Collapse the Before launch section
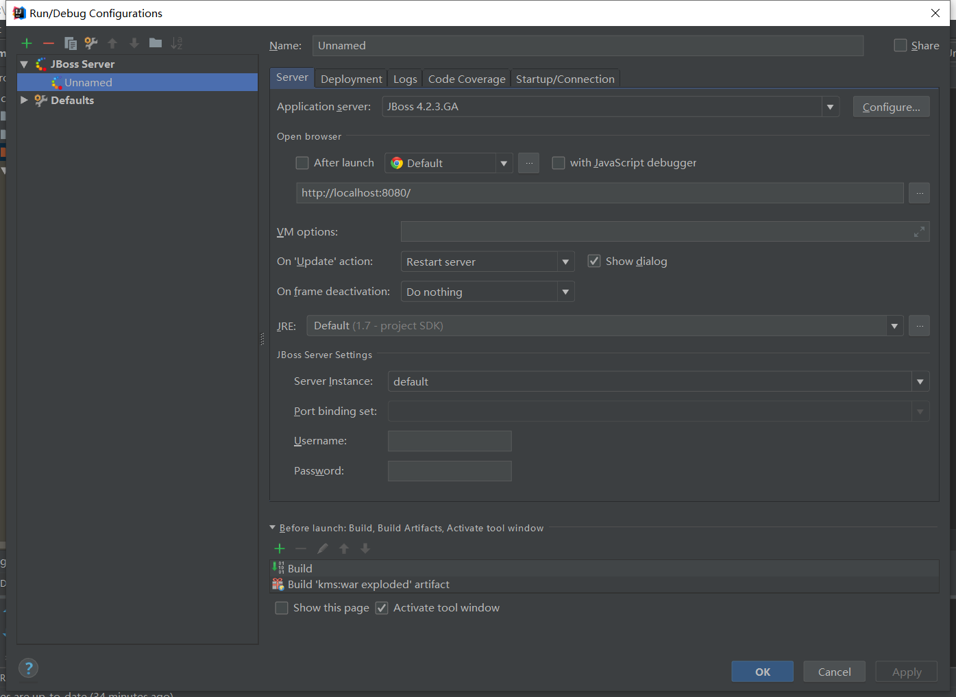 [x=273, y=528]
